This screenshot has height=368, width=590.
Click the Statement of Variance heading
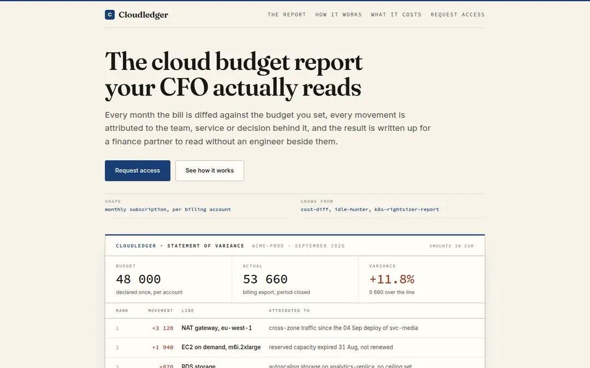[x=206, y=245]
